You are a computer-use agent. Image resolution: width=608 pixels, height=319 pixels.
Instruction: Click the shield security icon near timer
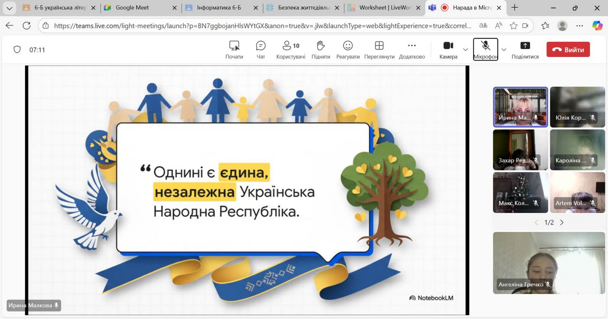coord(17,49)
